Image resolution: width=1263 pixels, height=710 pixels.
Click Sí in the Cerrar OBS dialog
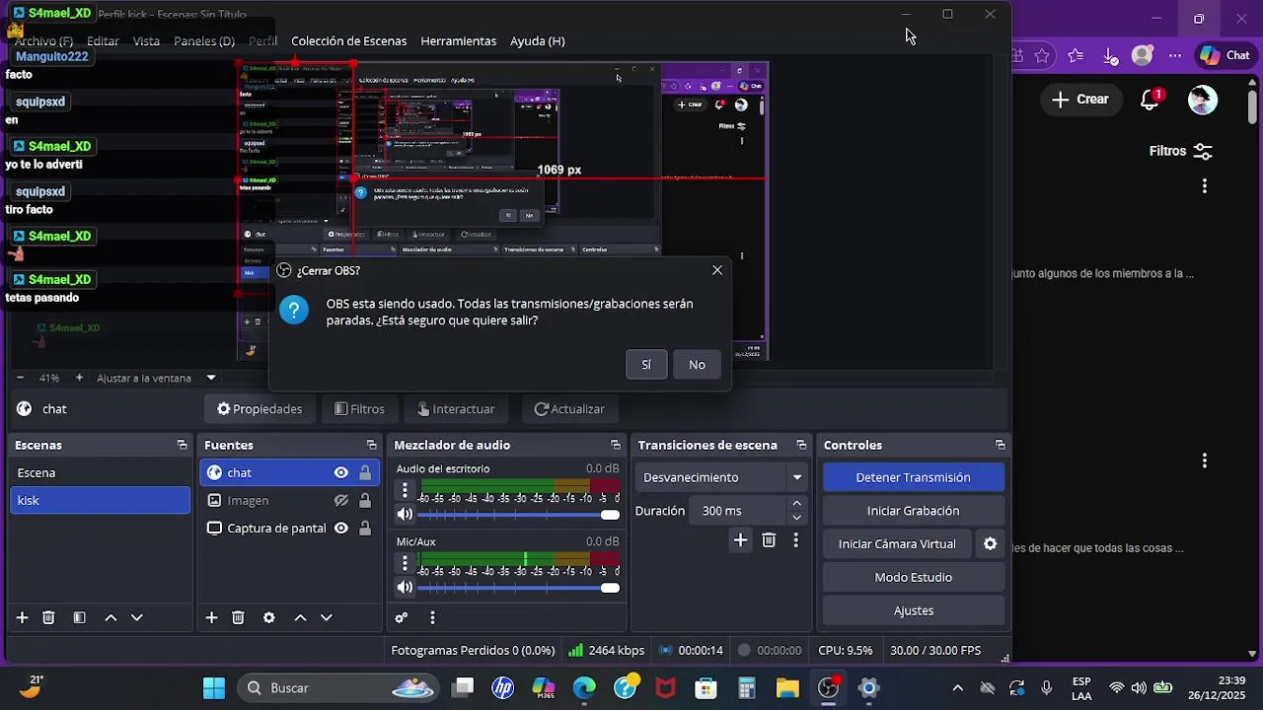[646, 365]
